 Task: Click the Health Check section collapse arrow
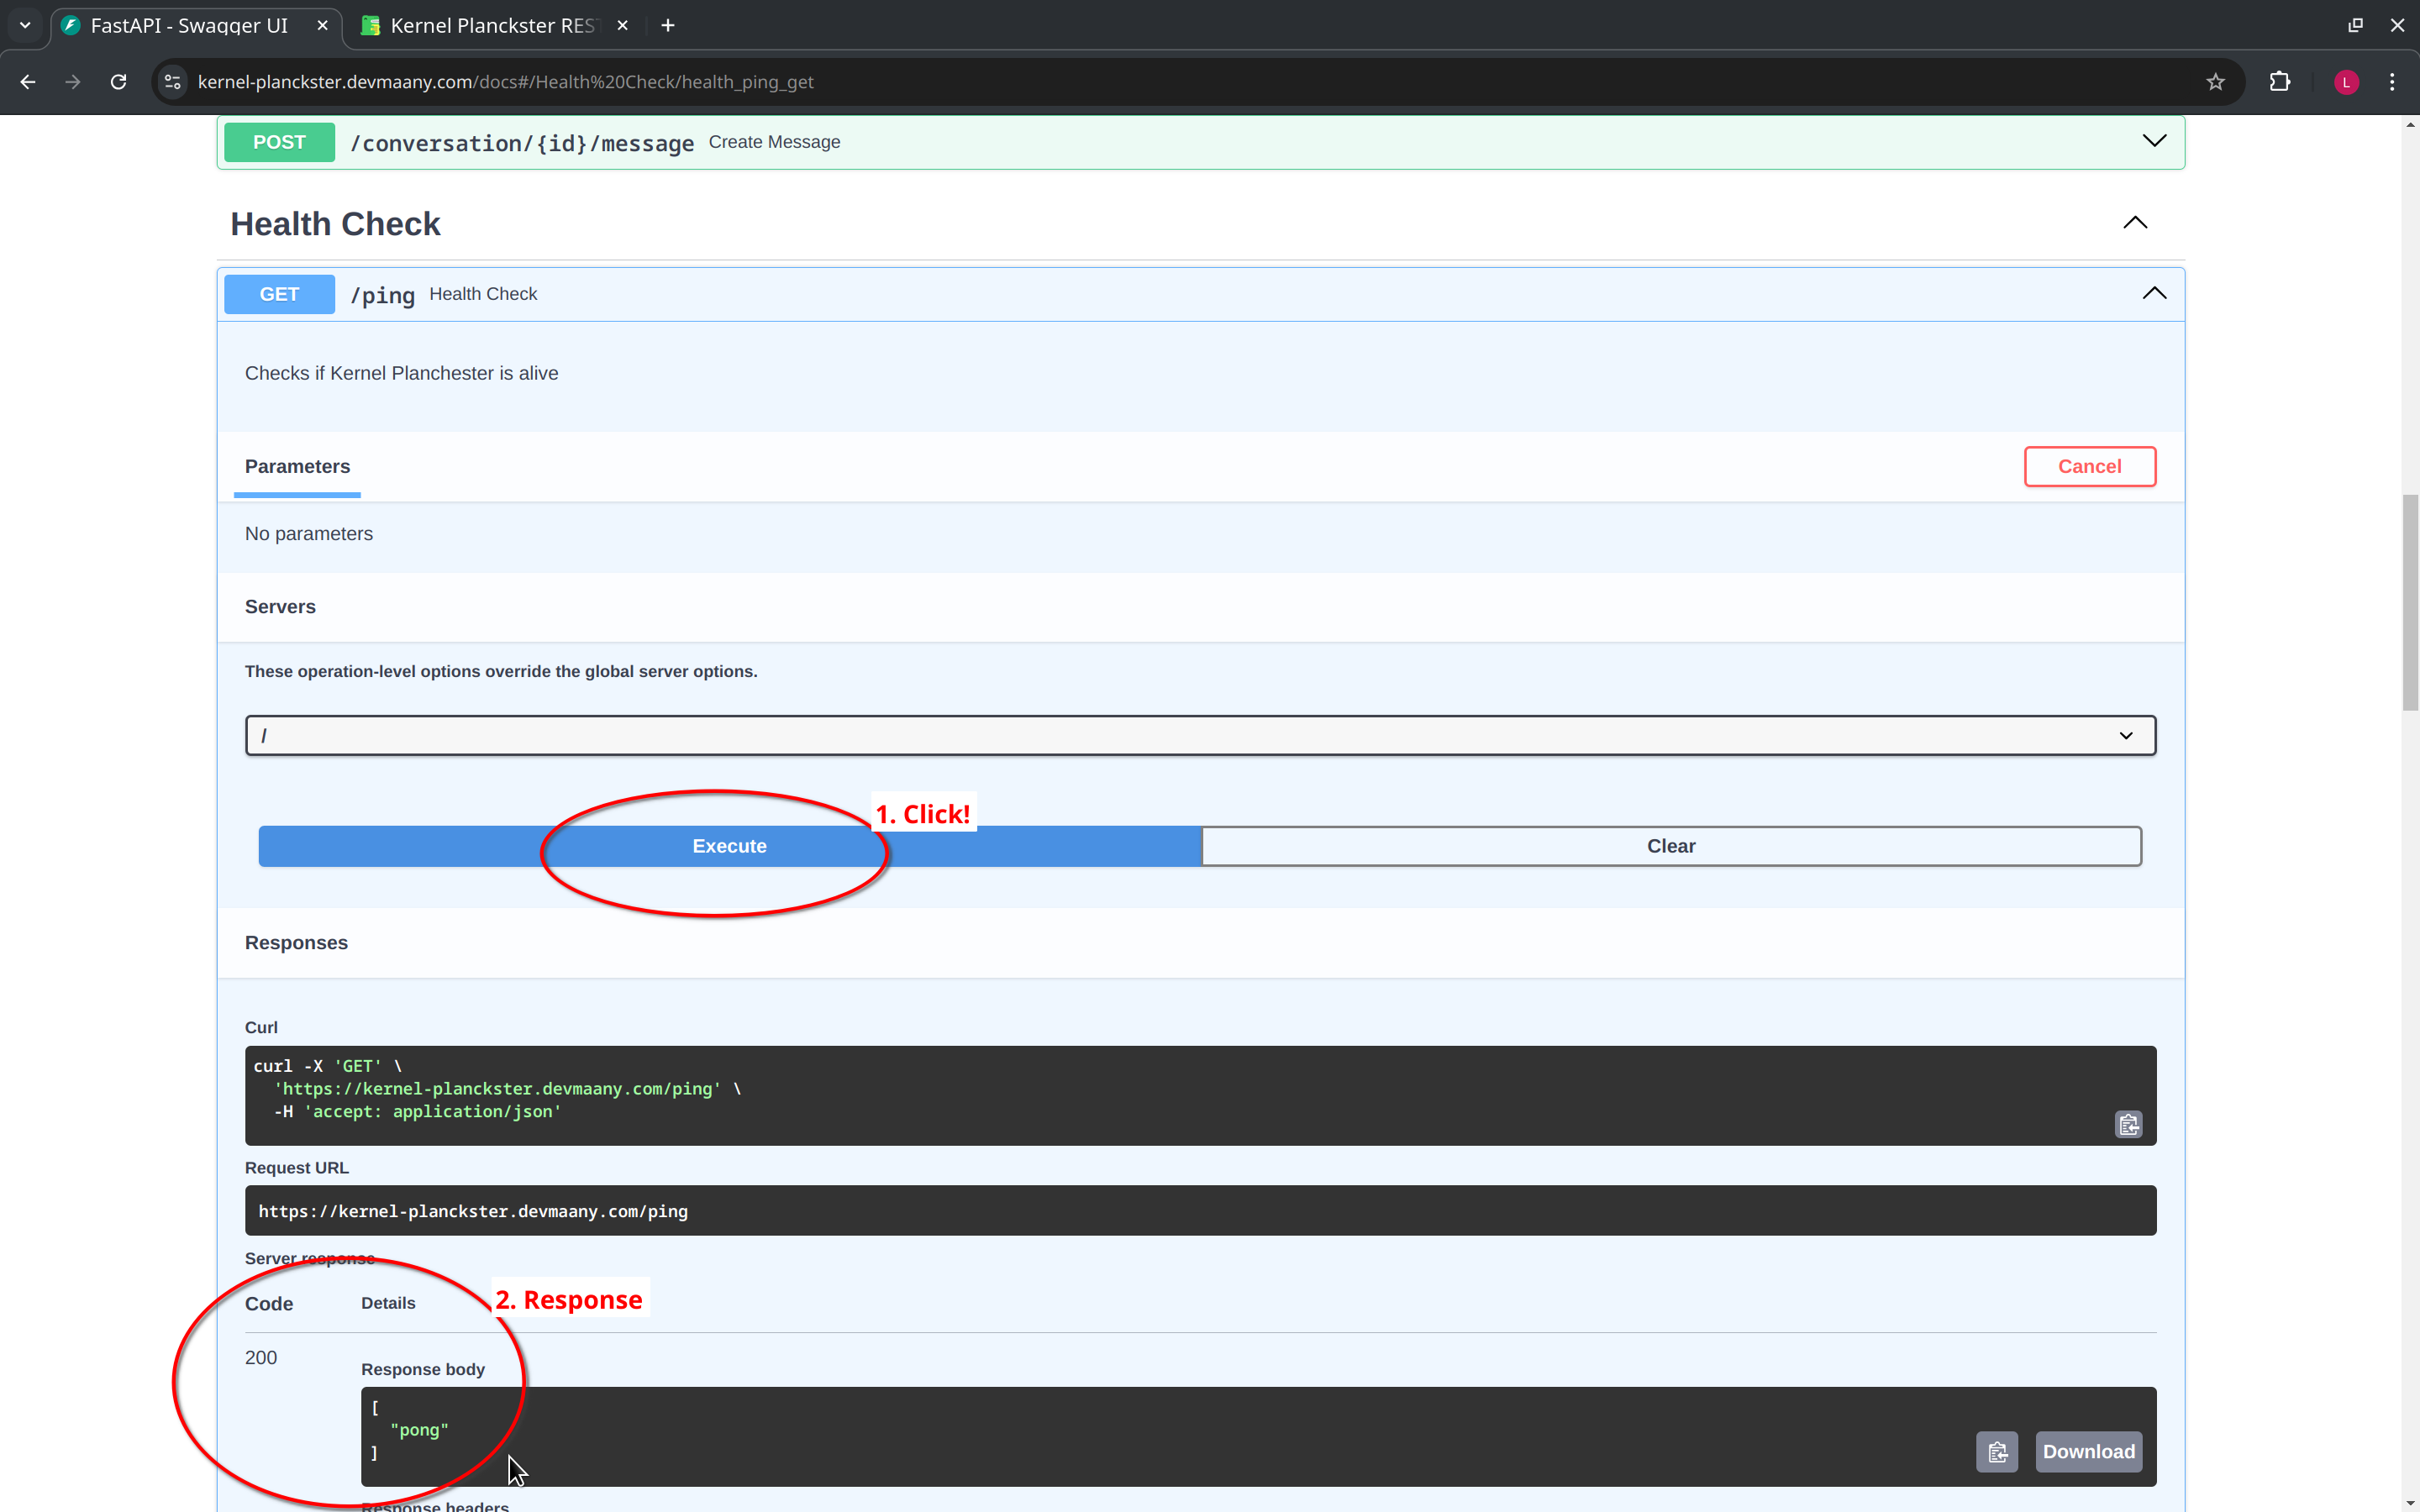click(2134, 221)
